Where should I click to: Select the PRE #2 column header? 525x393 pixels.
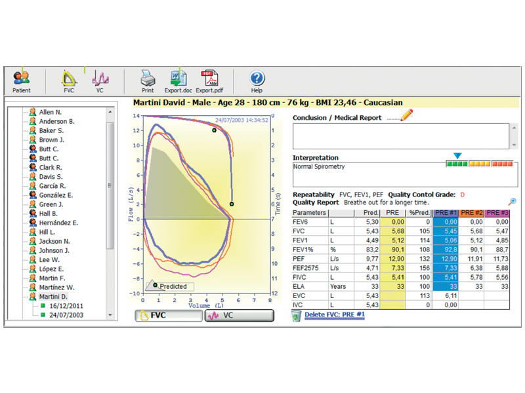click(x=471, y=213)
